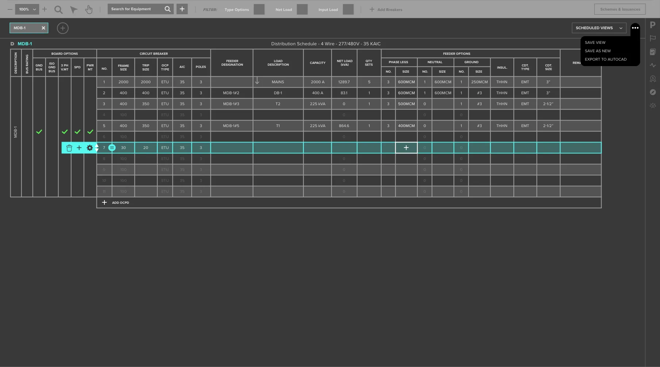Click net load value 1289.7
Screen dimensions: 660x367
click(x=344, y=82)
